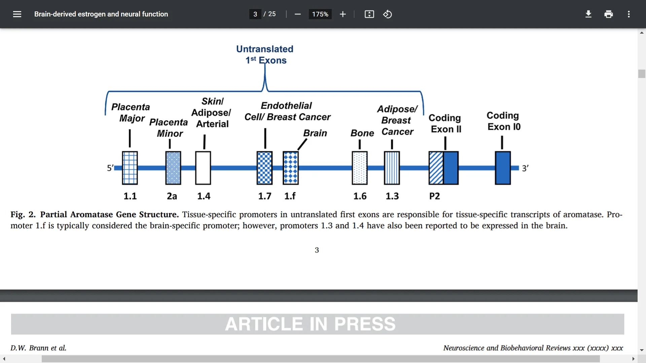Click the scroll down arrow
Screen dimensions: 646x363
point(642,350)
